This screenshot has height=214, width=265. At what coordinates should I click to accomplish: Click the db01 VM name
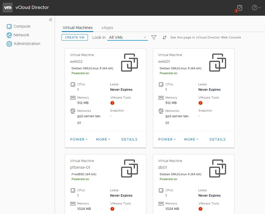click(x=163, y=168)
